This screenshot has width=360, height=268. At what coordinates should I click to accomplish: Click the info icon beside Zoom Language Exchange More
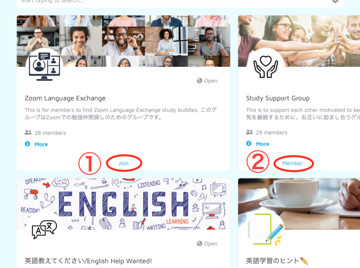27,144
